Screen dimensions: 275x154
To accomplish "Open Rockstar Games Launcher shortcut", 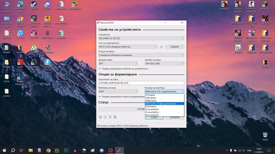I will pos(47,21).
